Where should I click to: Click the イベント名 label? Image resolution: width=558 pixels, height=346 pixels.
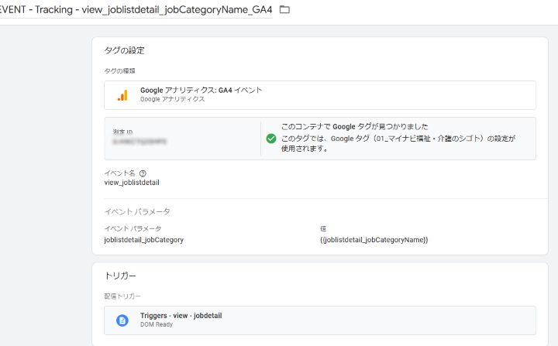(x=119, y=173)
